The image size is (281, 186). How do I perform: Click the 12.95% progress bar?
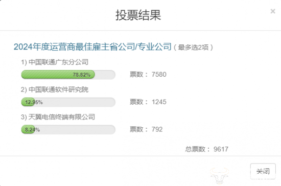pyautogui.click(x=68, y=102)
